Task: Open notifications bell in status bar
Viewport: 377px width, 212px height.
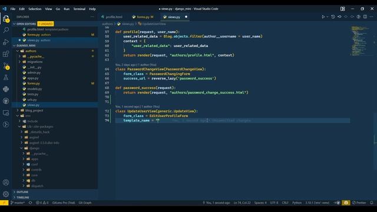Action: [372, 203]
